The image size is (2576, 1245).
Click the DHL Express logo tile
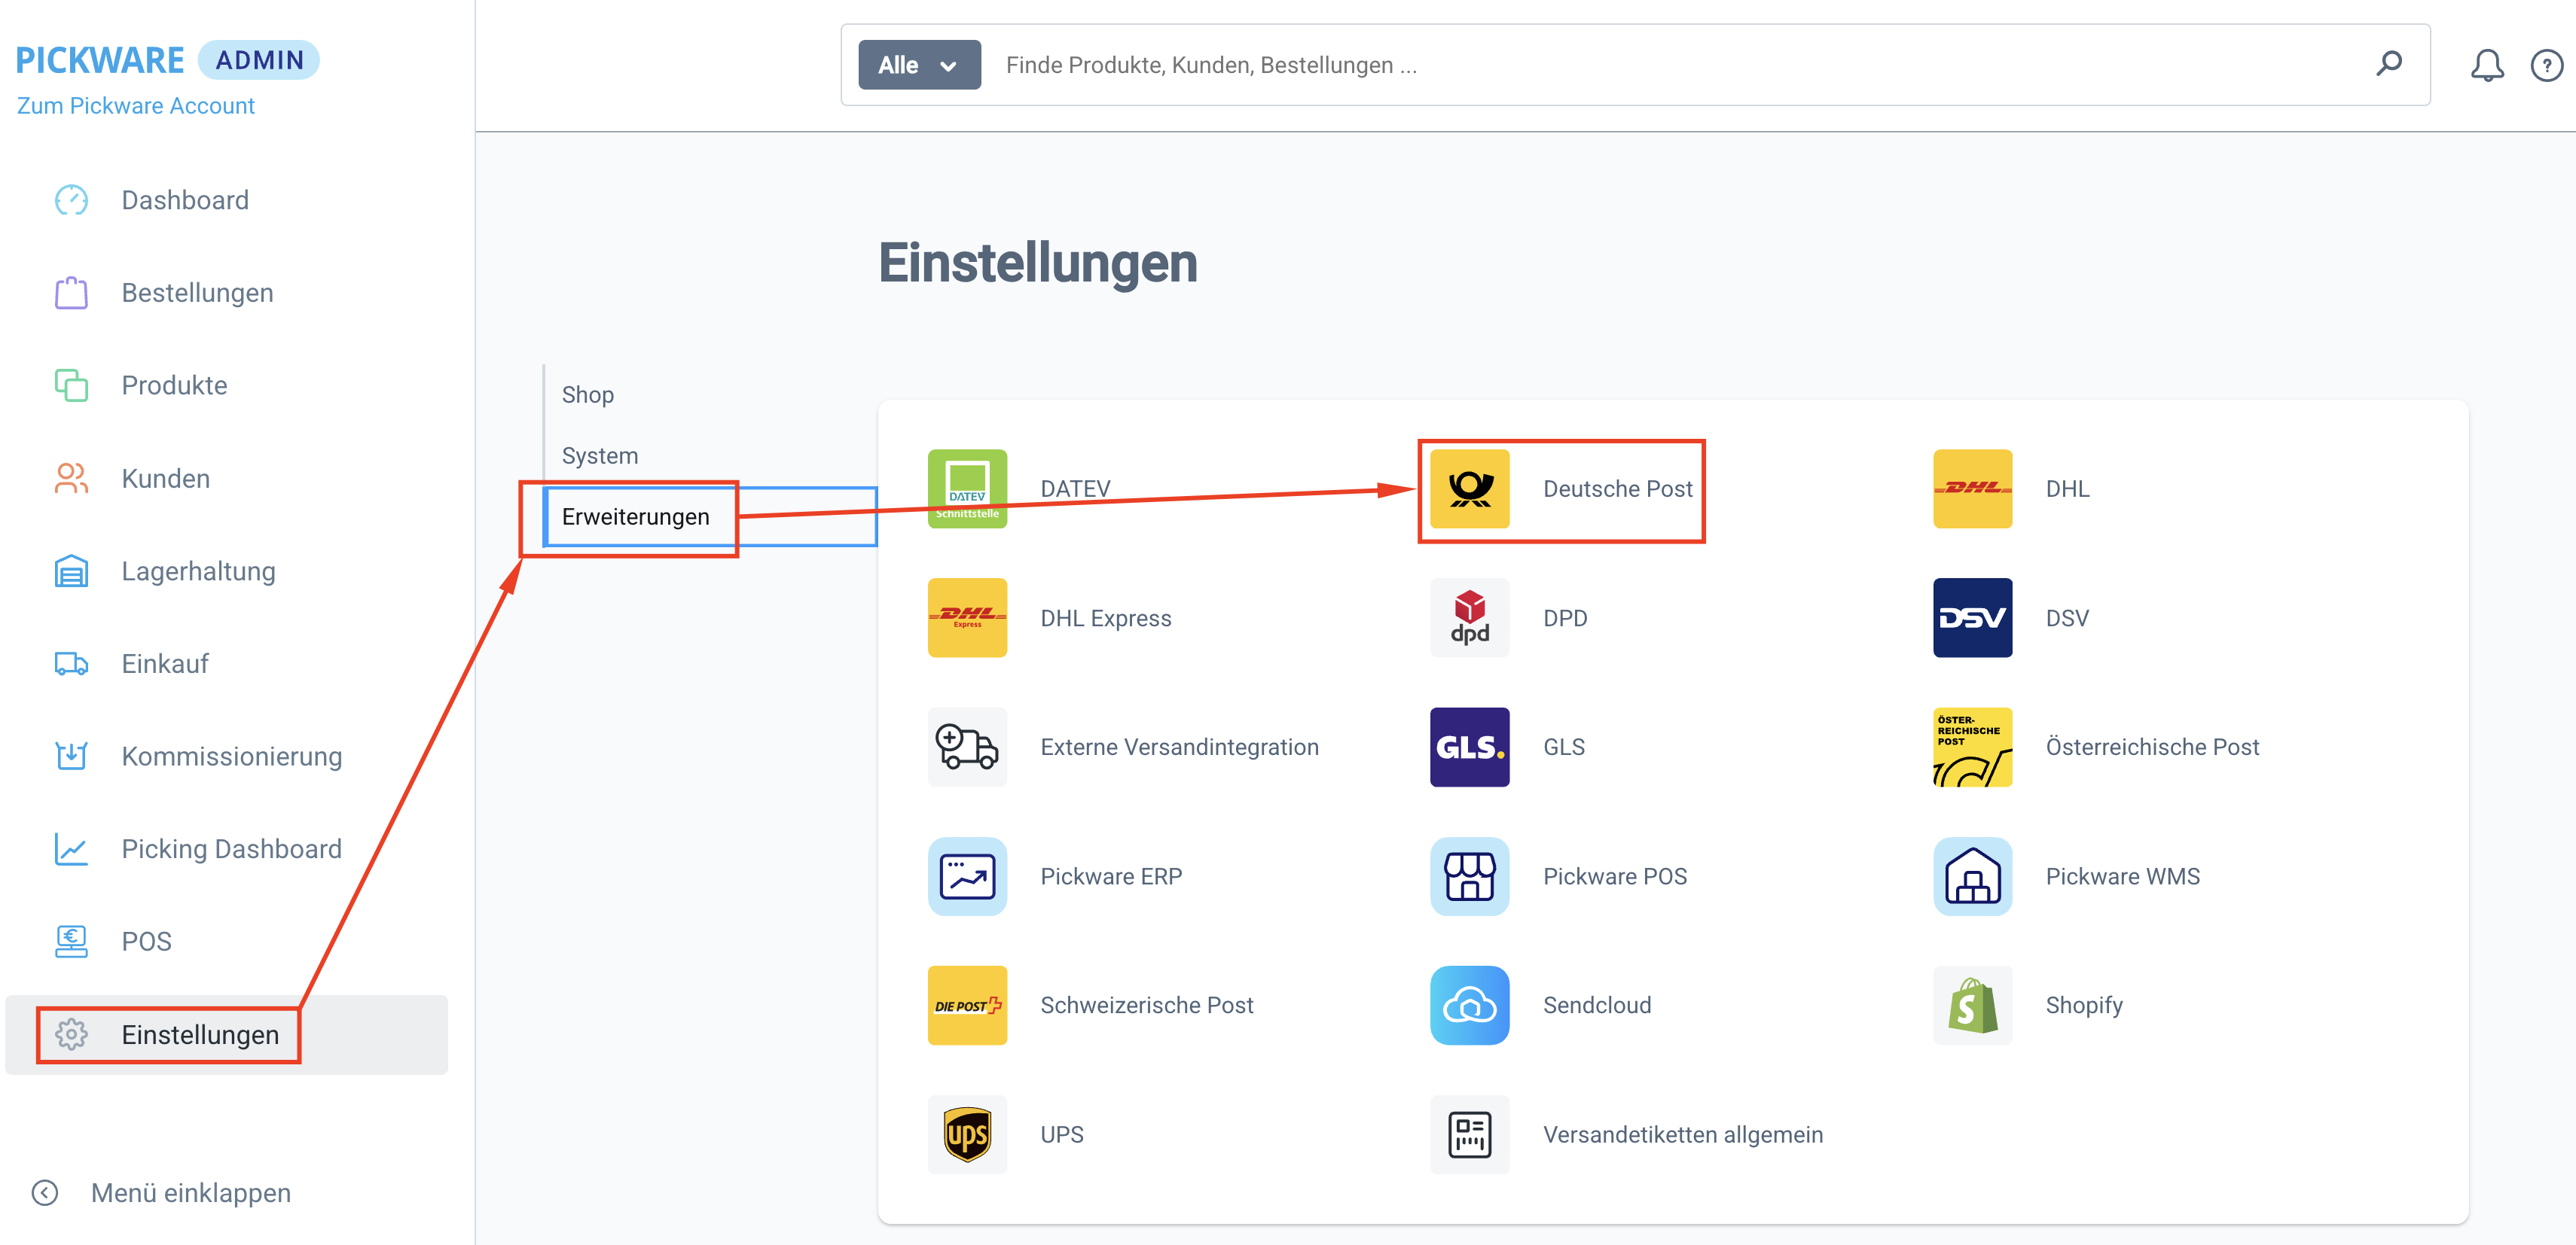coord(966,617)
